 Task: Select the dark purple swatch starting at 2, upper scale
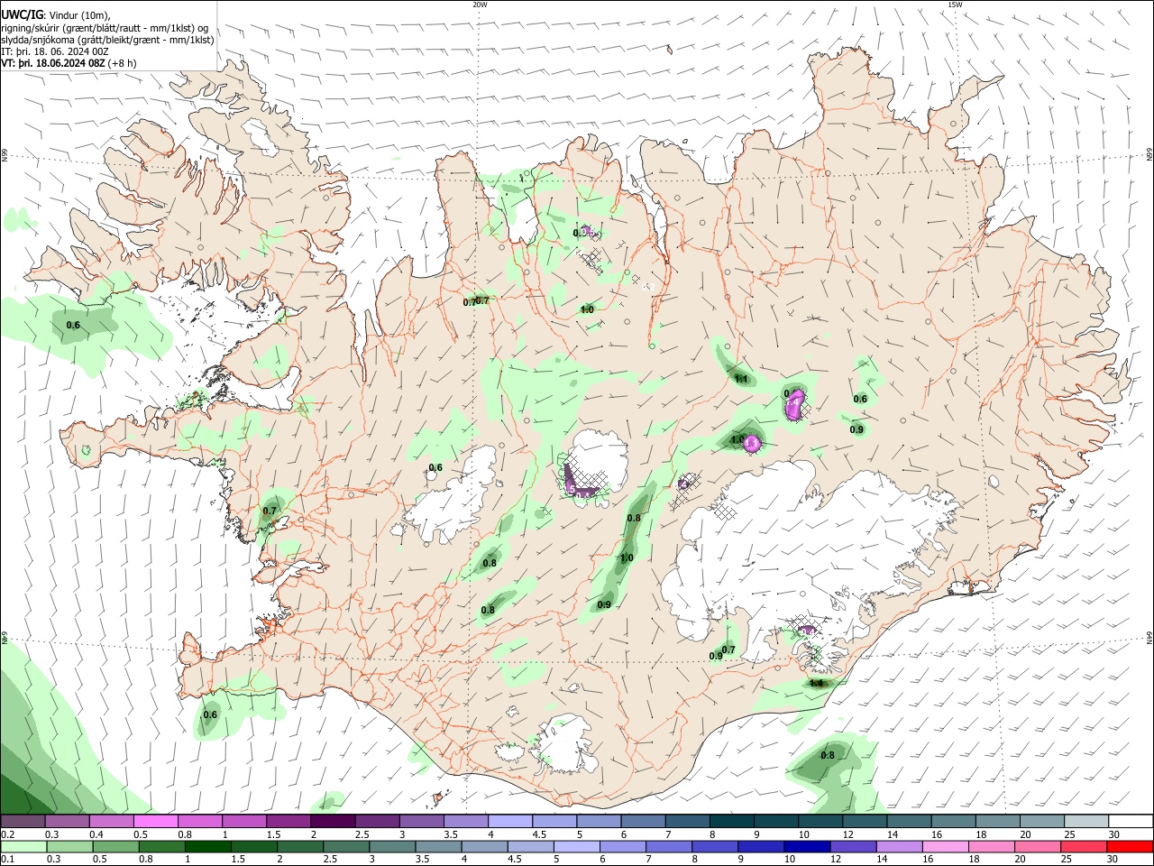pyautogui.click(x=333, y=822)
